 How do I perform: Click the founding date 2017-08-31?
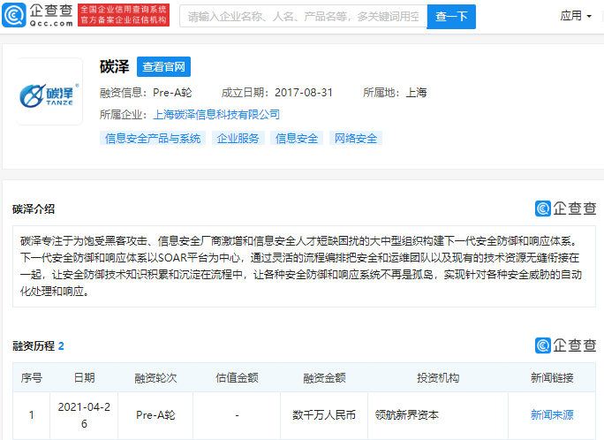click(x=304, y=93)
